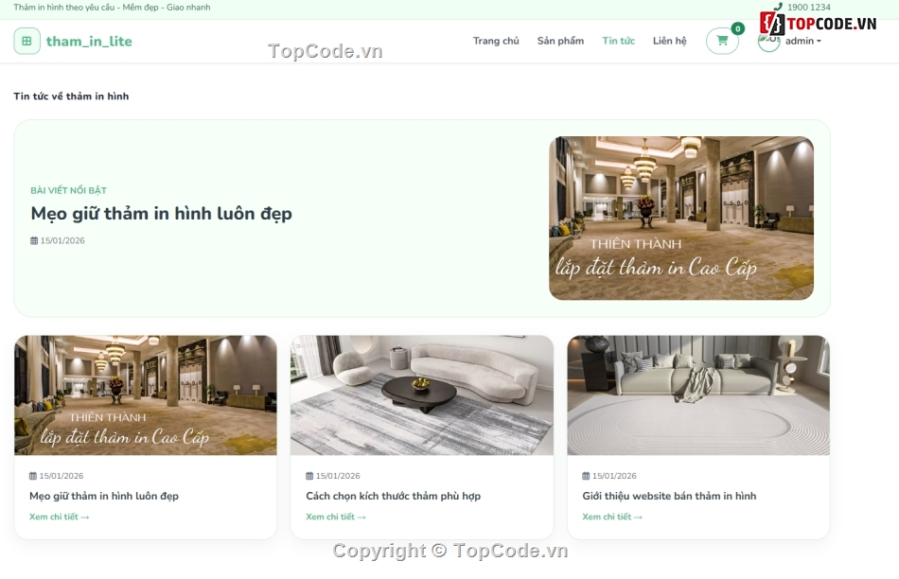Viewport: 899px width, 579px height.
Task: Open the Sản phẩm menu item
Action: coord(561,41)
